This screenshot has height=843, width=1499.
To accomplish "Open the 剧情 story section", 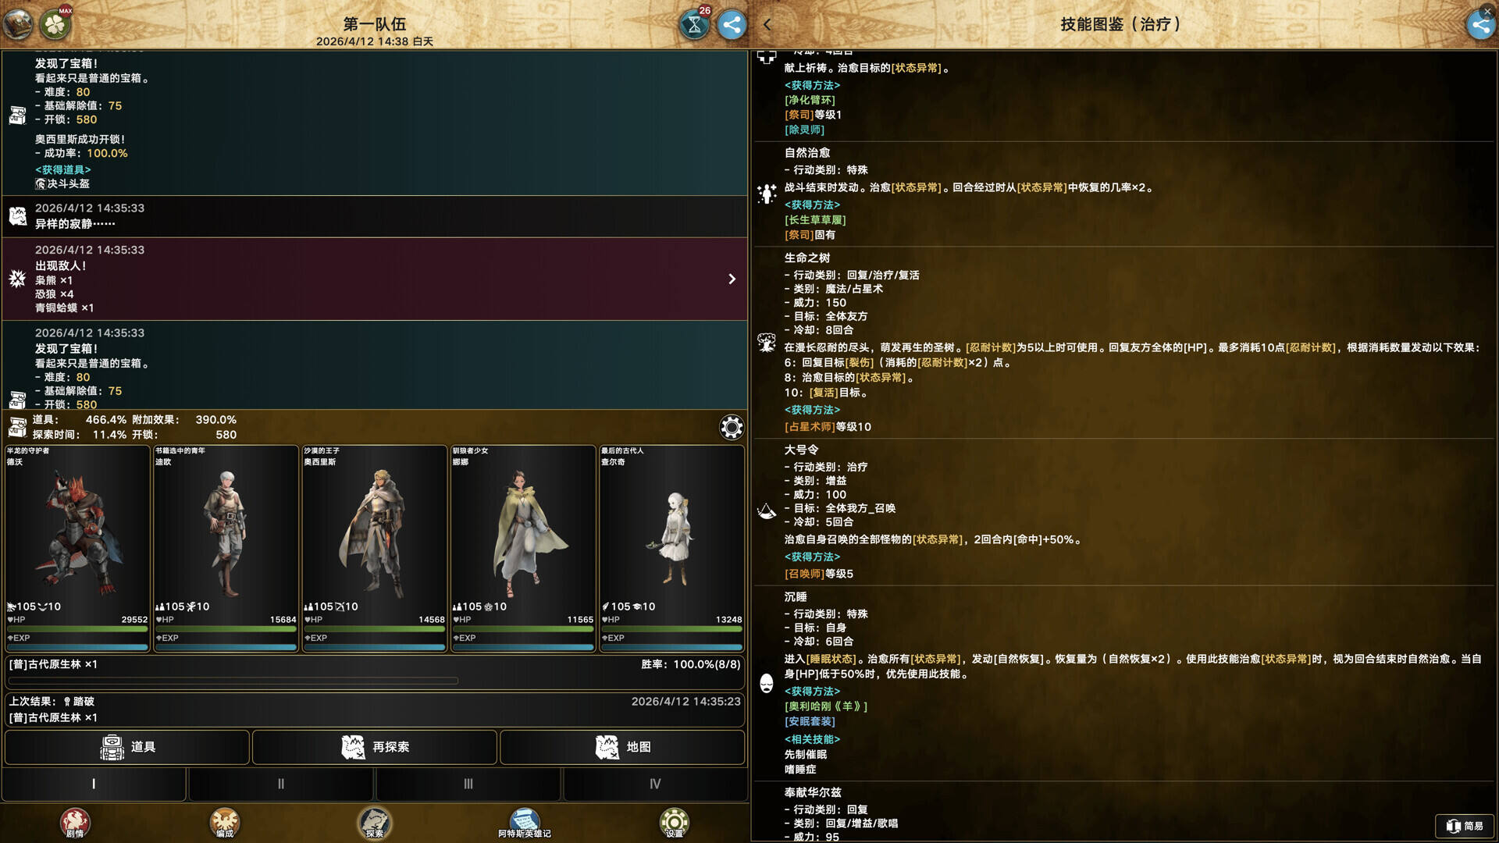I will [75, 823].
